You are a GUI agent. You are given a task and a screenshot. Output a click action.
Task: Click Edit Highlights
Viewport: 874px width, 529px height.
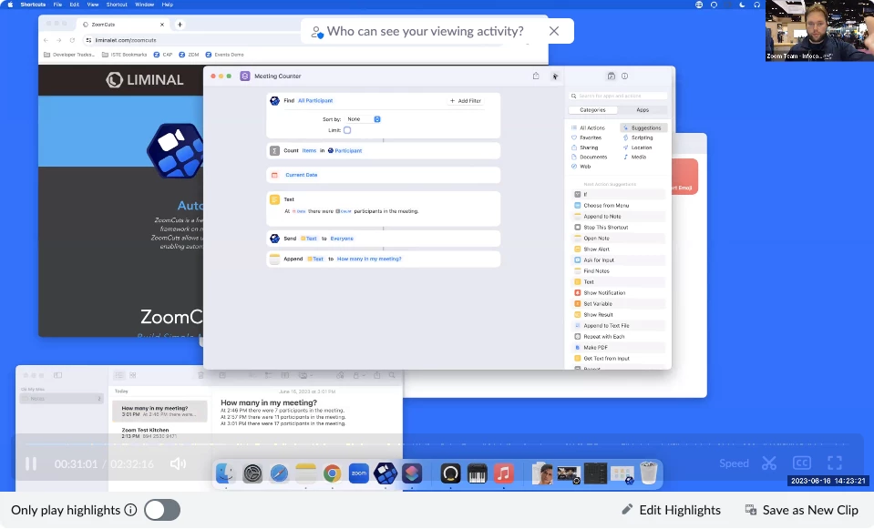tap(671, 510)
